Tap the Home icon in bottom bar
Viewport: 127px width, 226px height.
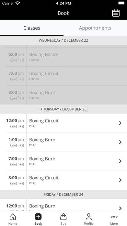[13, 217]
